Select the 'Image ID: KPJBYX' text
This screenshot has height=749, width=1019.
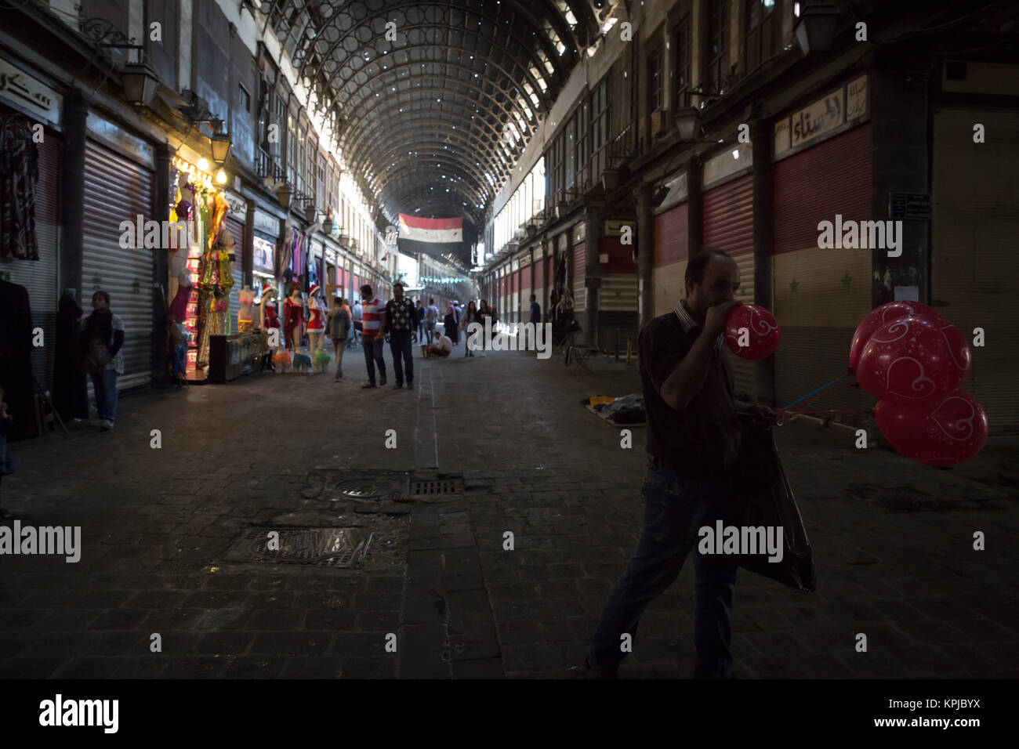click(934, 704)
